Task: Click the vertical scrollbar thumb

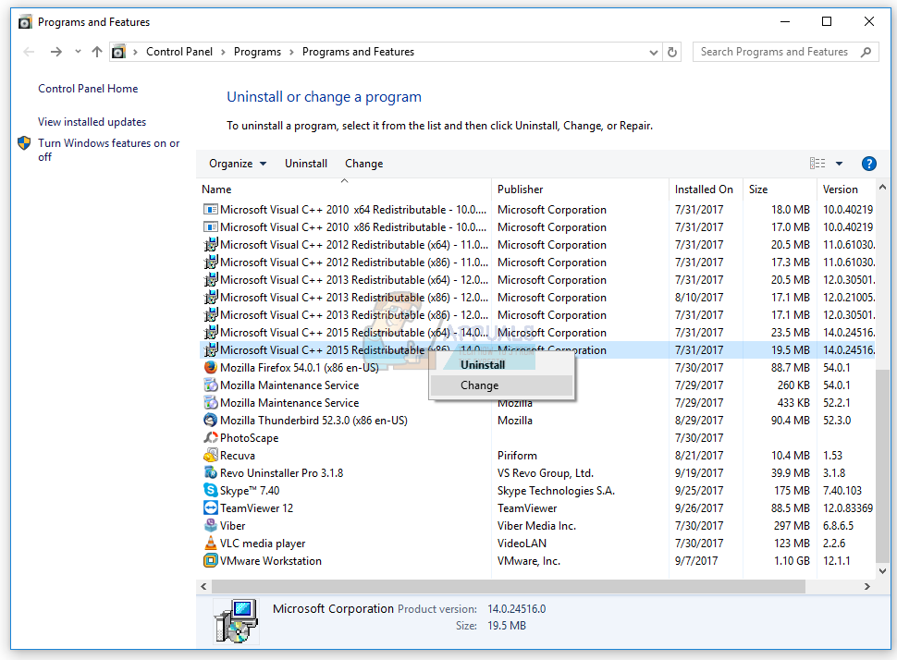Action: (x=882, y=464)
